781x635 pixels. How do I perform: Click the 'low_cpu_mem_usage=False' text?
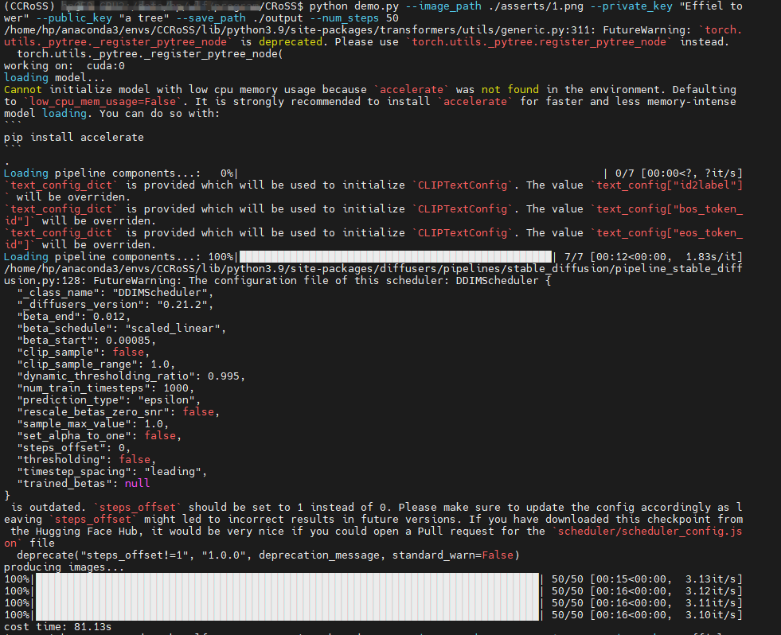pyautogui.click(x=103, y=102)
